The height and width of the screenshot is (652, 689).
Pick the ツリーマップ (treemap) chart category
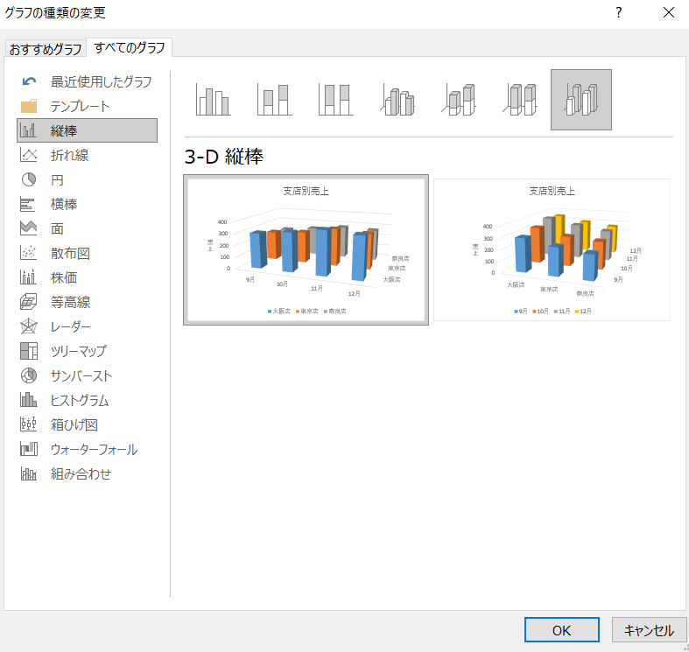(78, 351)
